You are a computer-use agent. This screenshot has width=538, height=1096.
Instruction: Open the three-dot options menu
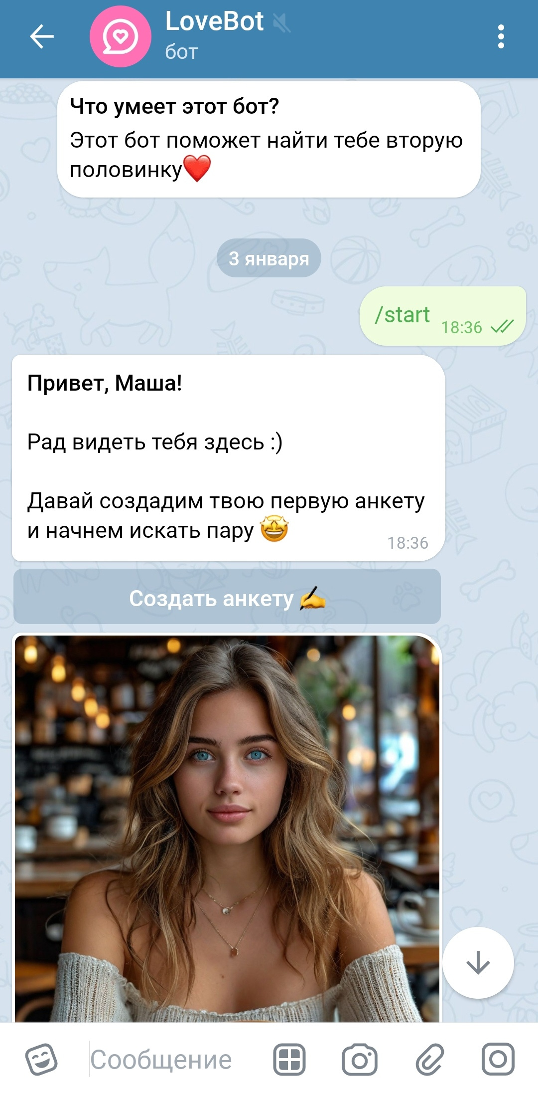point(501,36)
